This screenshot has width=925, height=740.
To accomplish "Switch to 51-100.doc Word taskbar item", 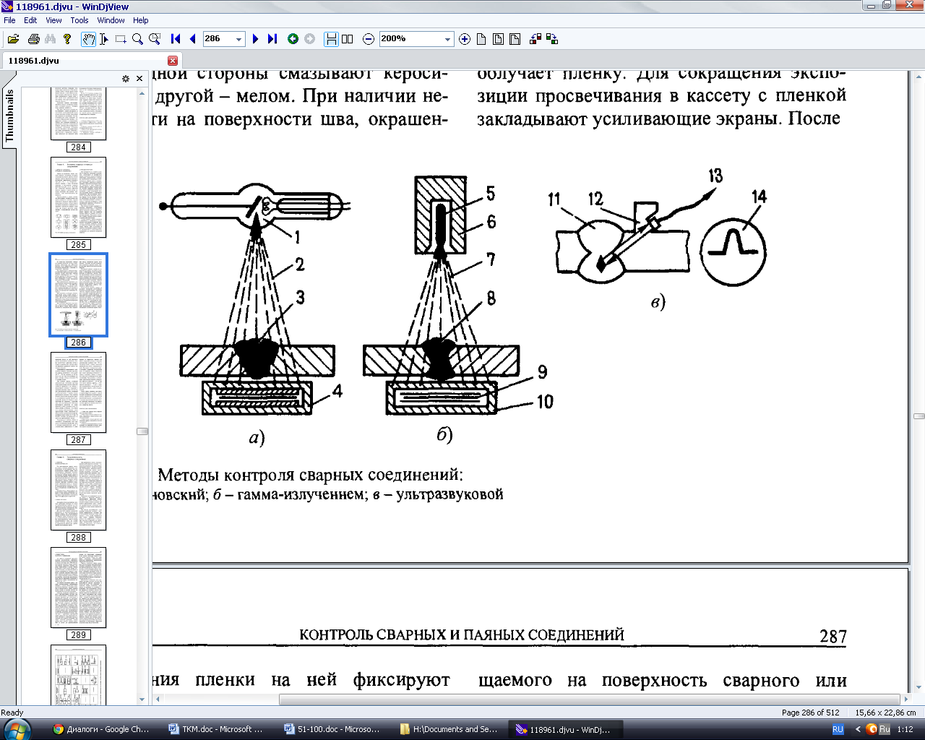I will 332,730.
